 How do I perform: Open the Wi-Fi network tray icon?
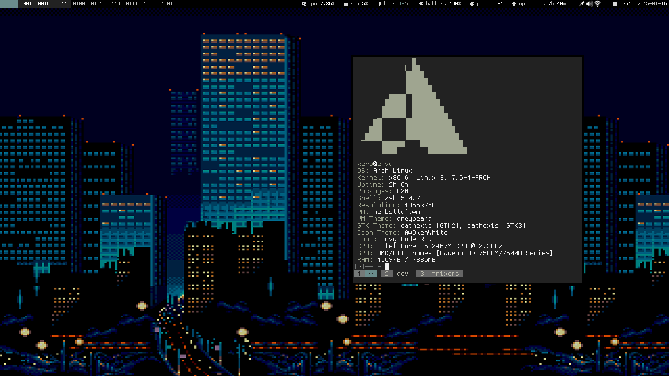(597, 4)
